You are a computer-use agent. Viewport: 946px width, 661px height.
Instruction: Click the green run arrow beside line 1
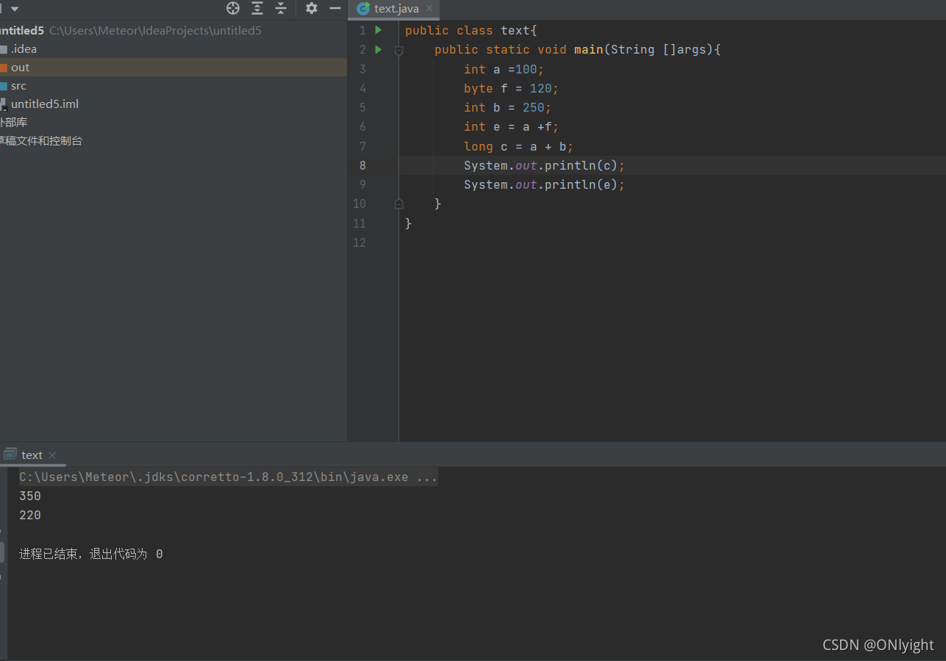point(377,30)
